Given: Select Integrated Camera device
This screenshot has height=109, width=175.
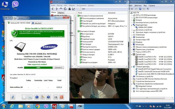Looking at the screenshot, I should click(145, 86).
